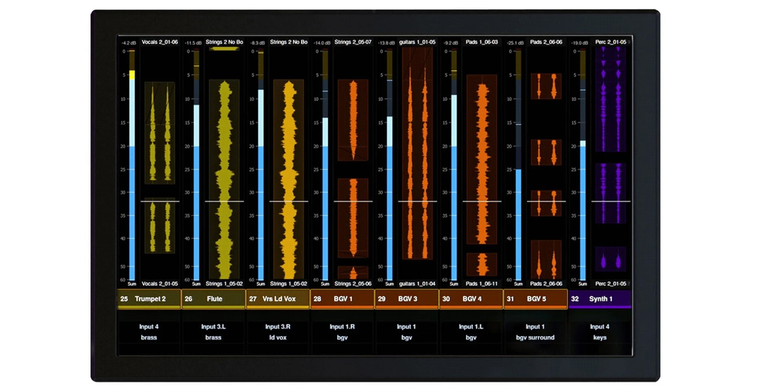Click the -4.2 dB peak readout
The image size is (759, 391).
coord(129,43)
